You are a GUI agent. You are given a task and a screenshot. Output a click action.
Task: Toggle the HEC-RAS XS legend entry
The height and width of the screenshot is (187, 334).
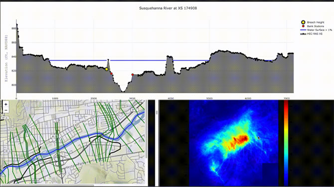click(312, 34)
